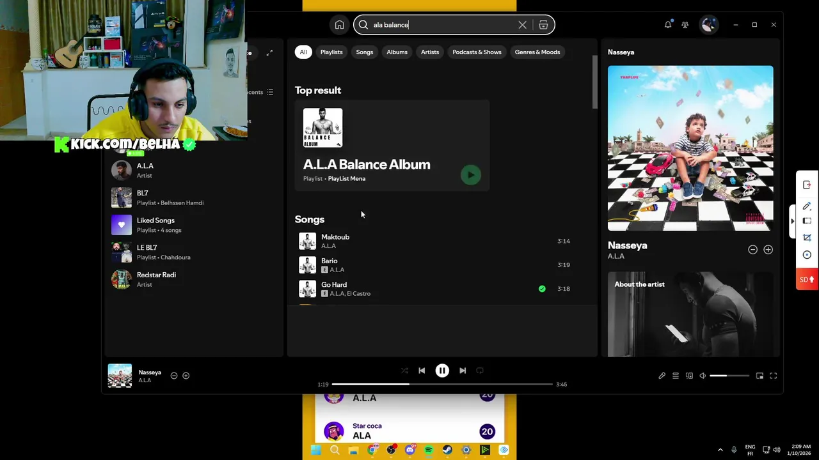Viewport: 819px width, 460px height.
Task: Open the mini player
Action: point(759,376)
